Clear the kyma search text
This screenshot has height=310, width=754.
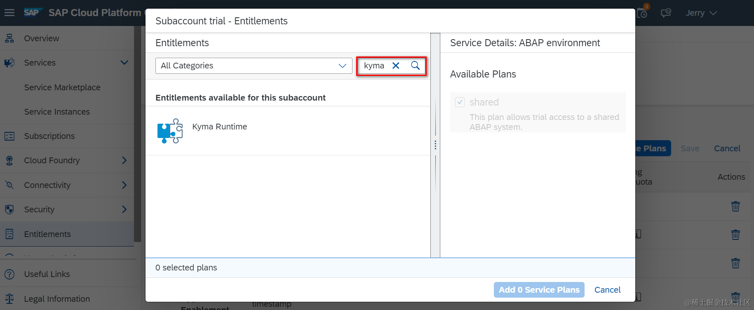click(x=396, y=66)
